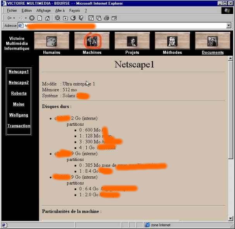Click the title bar application icon
The height and width of the screenshot is (229, 235).
(x=4, y=3)
